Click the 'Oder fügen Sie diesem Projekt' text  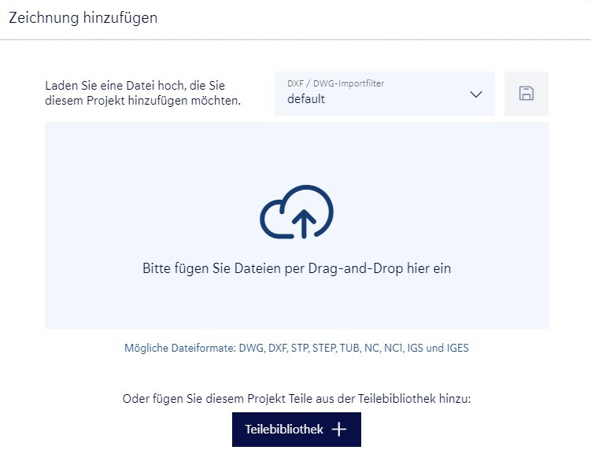(x=296, y=399)
